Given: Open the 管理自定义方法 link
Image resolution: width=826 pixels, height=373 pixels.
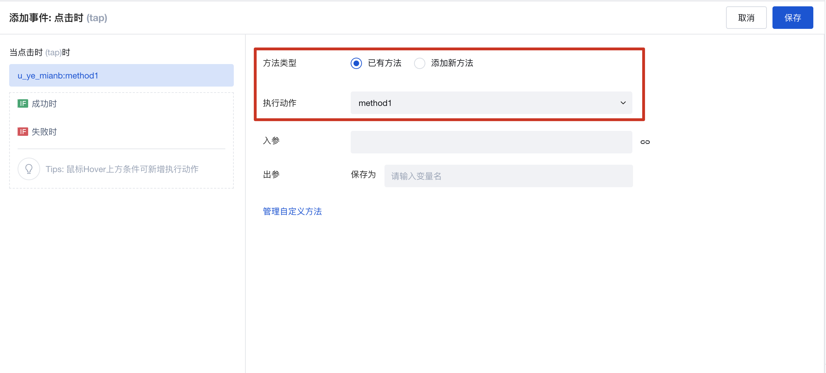Looking at the screenshot, I should coord(292,211).
